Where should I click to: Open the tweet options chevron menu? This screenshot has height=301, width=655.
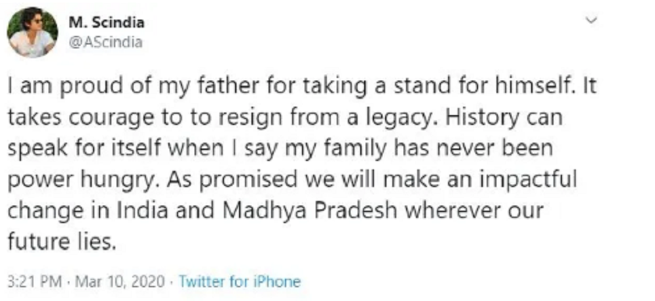pyautogui.click(x=591, y=20)
